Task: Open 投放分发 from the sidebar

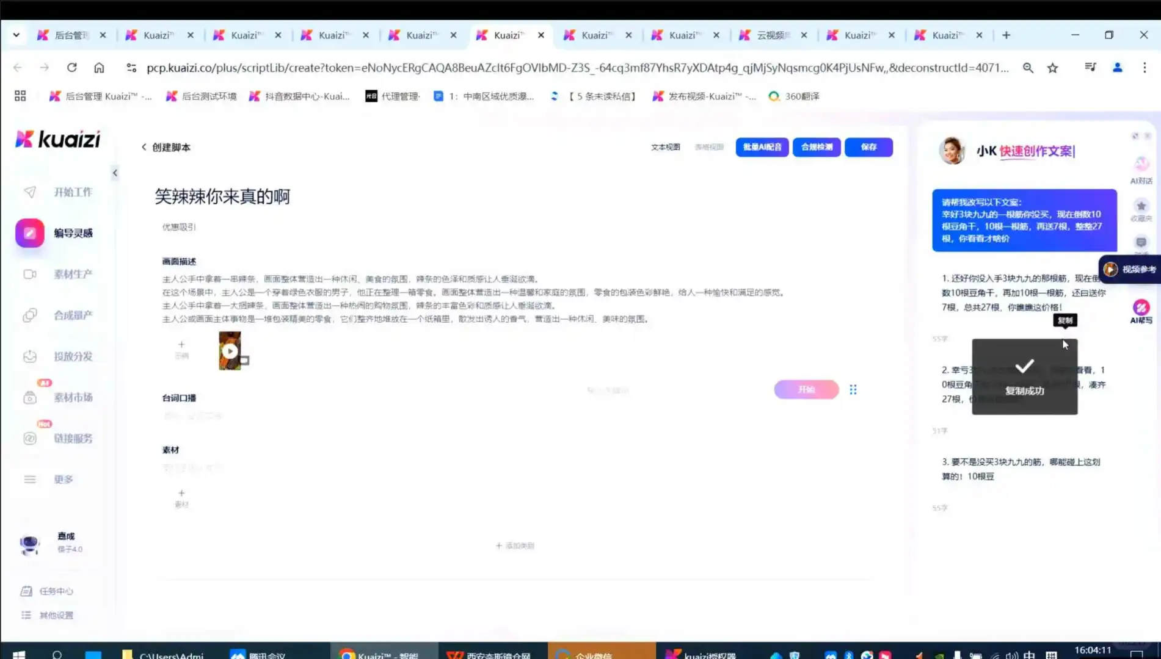Action: point(73,356)
